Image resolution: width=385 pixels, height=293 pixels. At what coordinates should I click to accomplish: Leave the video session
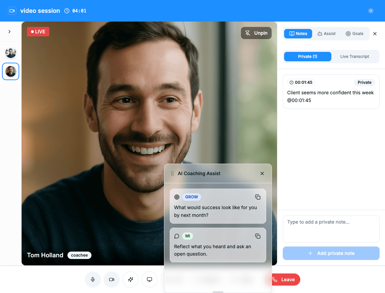[283, 280]
